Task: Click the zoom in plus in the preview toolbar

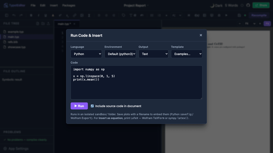Action: (x=260, y=24)
